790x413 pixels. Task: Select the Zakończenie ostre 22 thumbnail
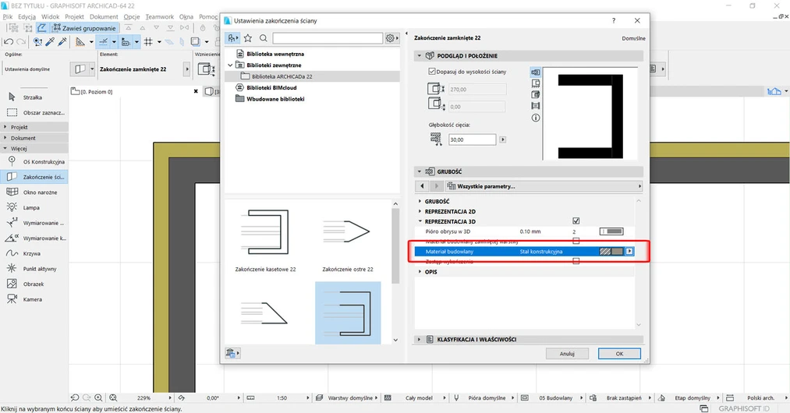click(348, 239)
